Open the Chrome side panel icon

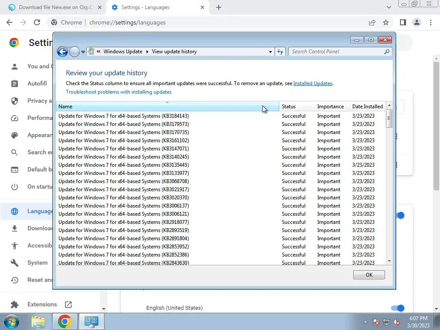403,22
